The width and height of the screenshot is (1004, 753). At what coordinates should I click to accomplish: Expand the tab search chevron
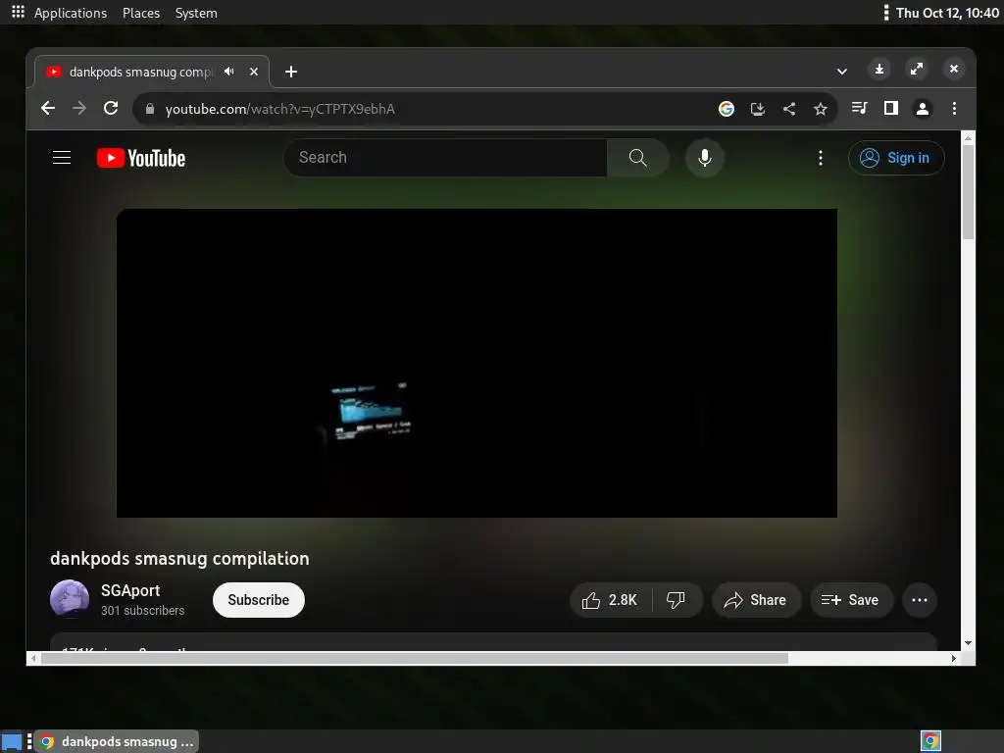[842, 71]
